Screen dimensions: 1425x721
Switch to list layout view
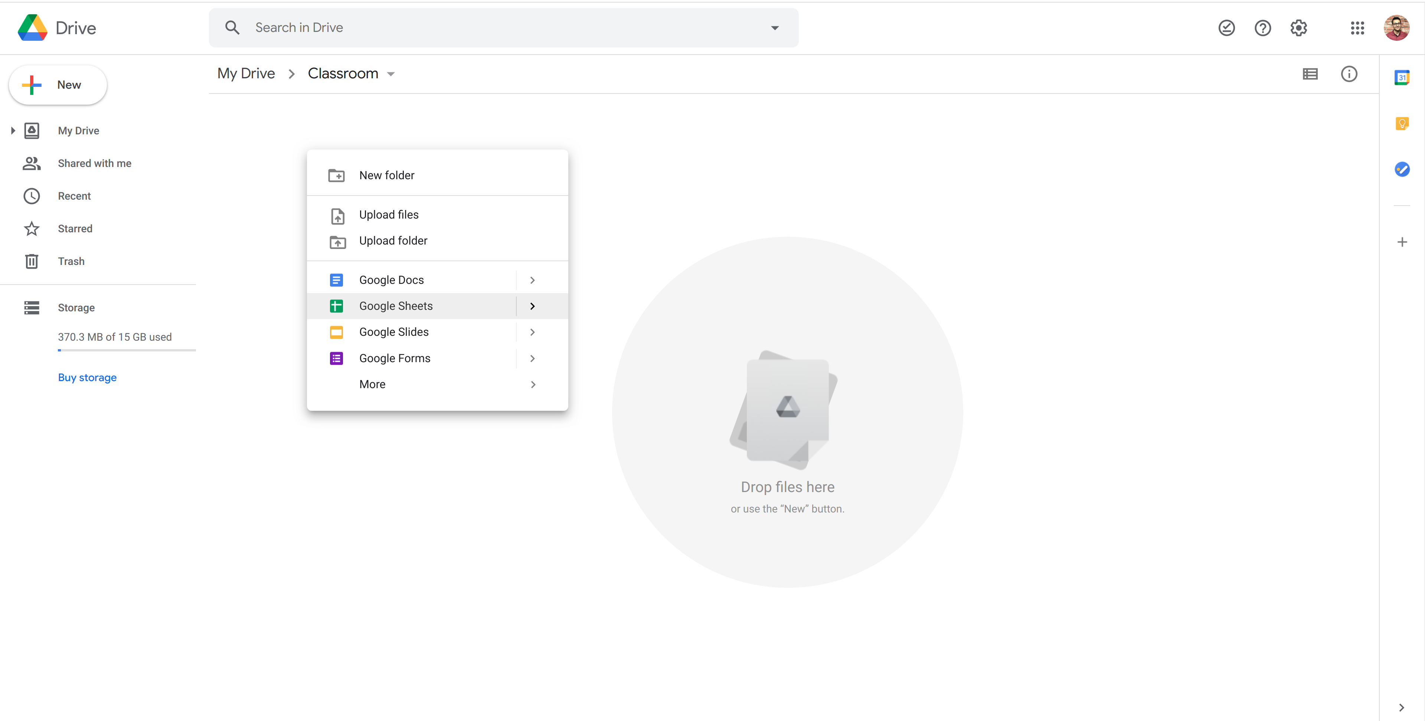click(1310, 73)
